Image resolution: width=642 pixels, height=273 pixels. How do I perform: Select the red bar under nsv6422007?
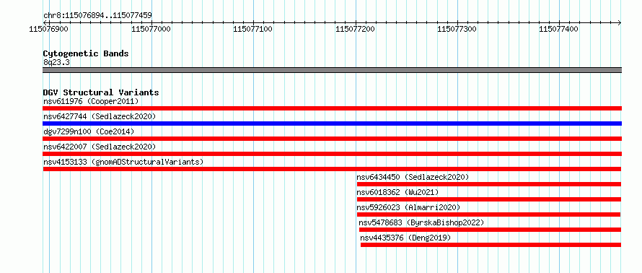pyautogui.click(x=332, y=154)
